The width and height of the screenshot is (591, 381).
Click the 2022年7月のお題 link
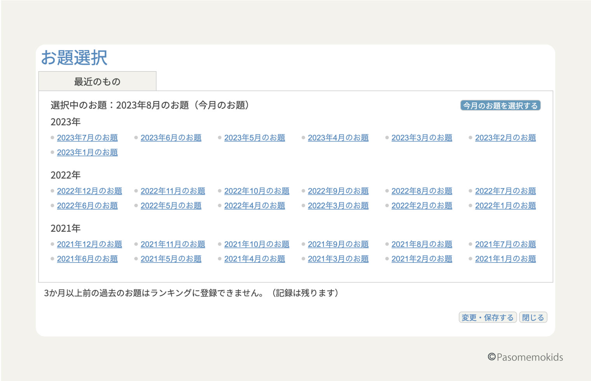pyautogui.click(x=505, y=191)
